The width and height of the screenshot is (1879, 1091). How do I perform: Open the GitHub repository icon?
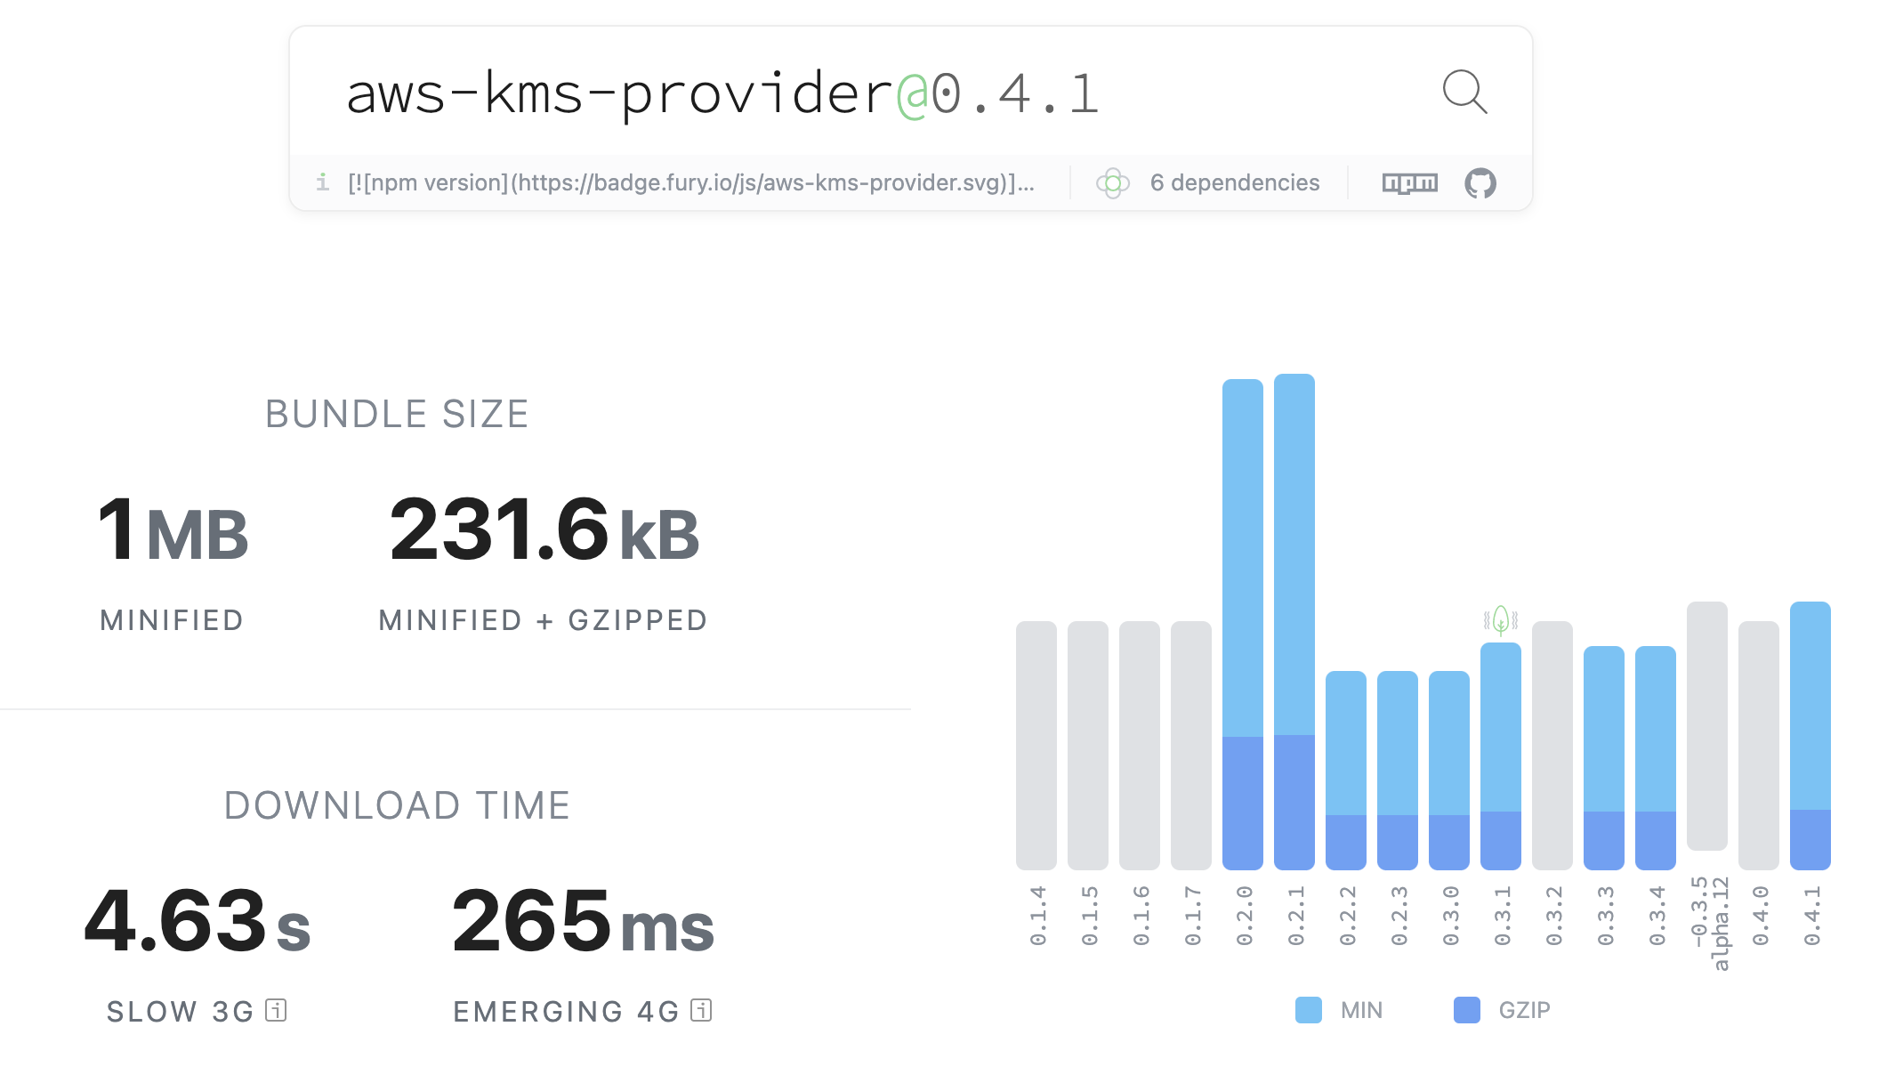point(1480,183)
